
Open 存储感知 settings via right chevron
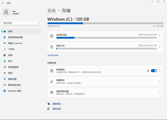[160, 71]
